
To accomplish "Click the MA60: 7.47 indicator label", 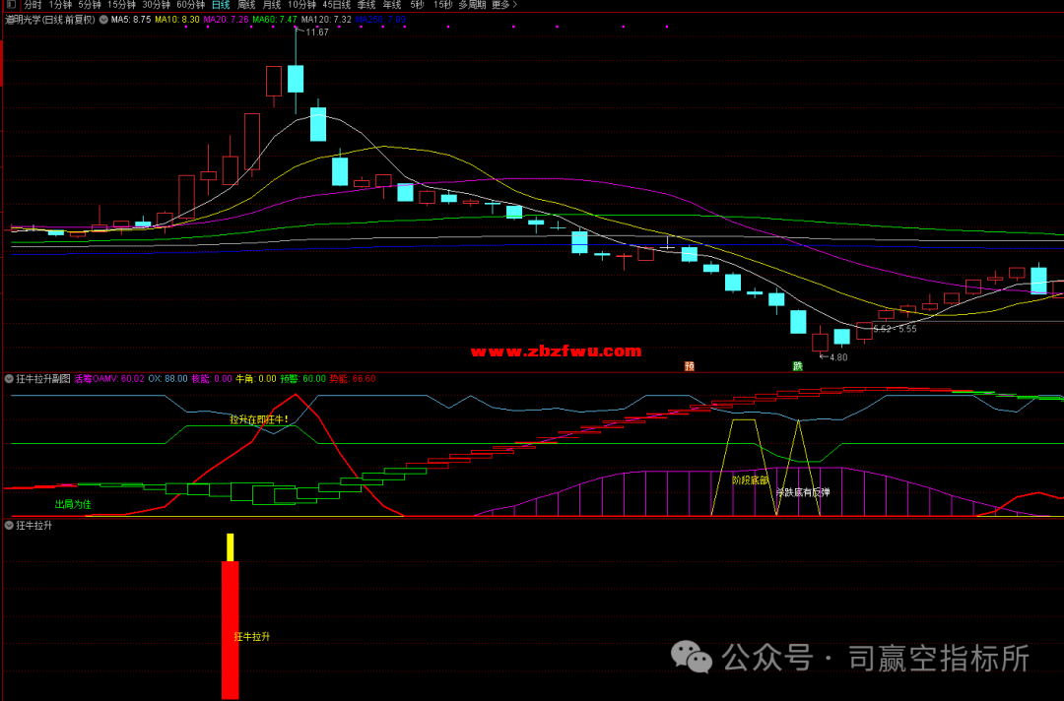I will tap(275, 20).
